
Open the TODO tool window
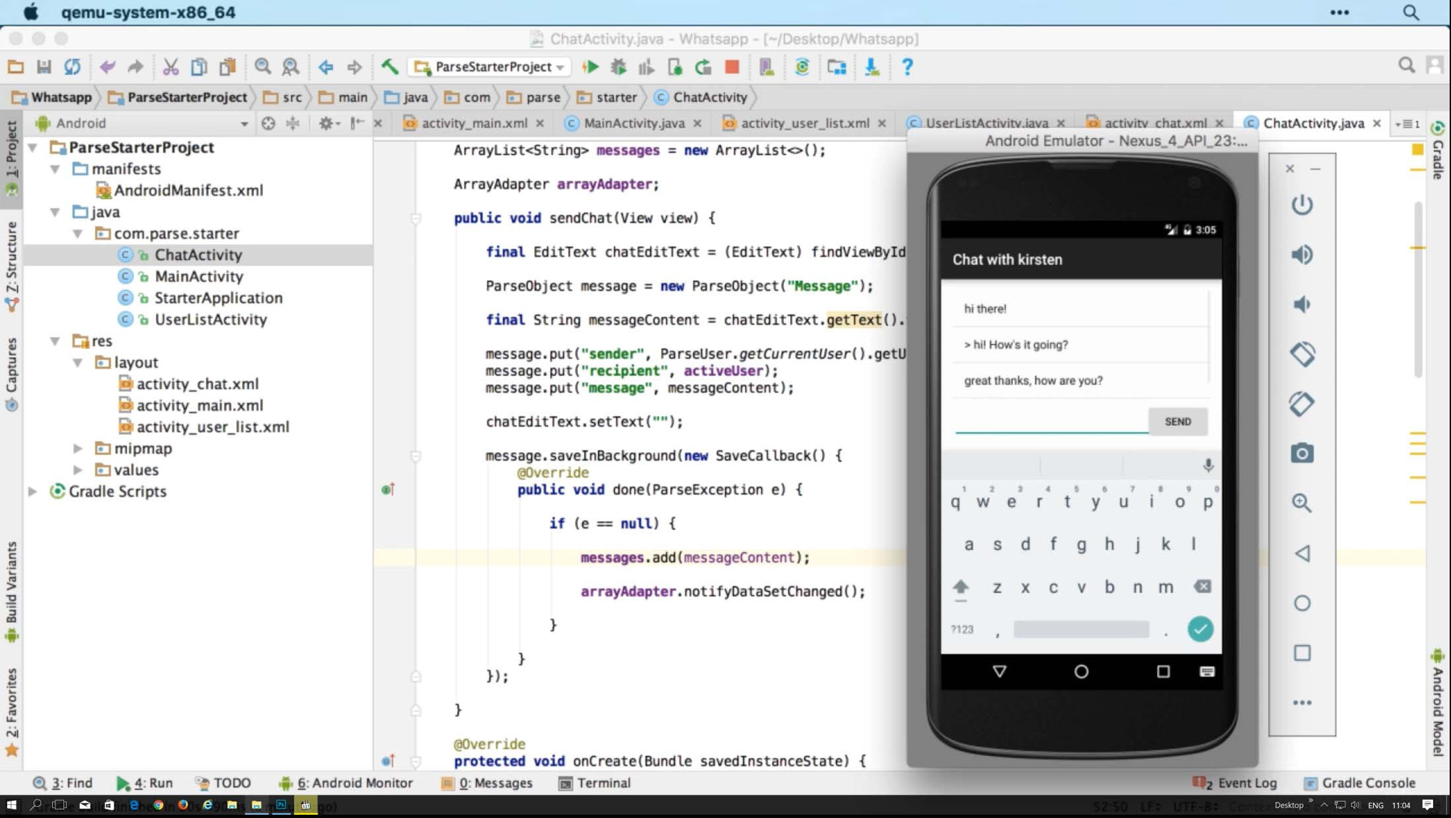[223, 783]
